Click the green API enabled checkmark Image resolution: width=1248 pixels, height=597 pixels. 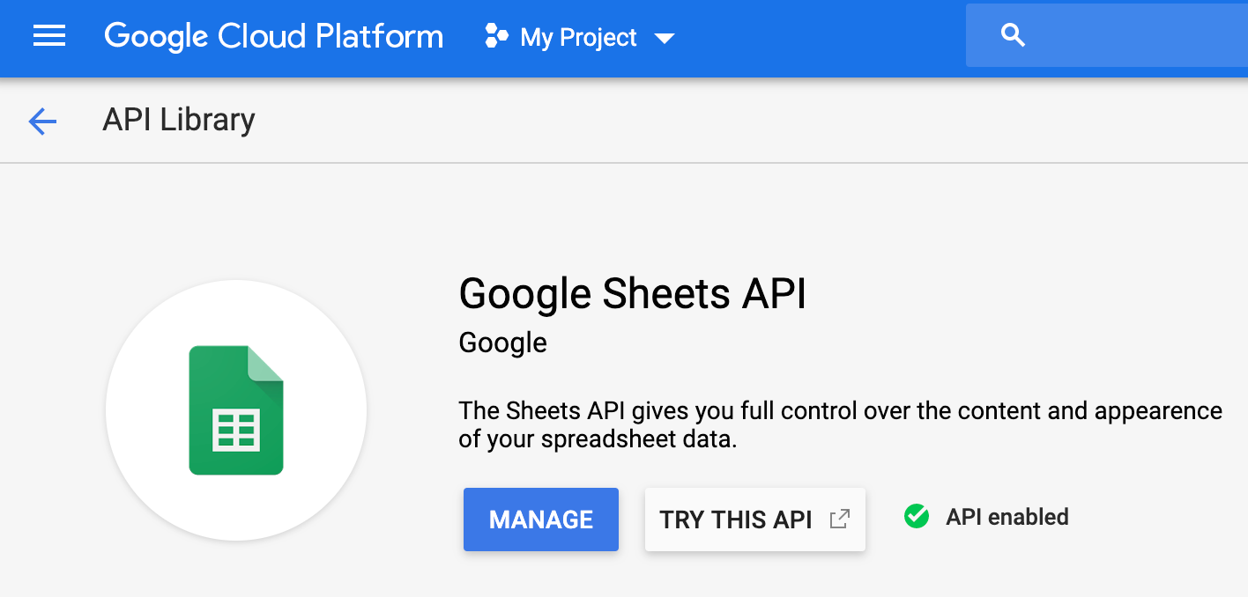[917, 517]
